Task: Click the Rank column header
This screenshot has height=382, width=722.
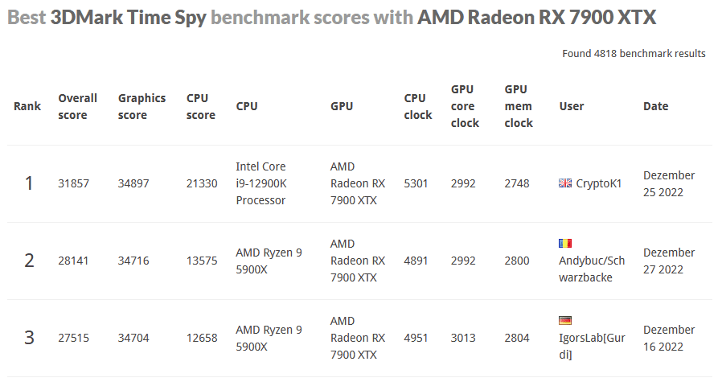Action: 27,106
